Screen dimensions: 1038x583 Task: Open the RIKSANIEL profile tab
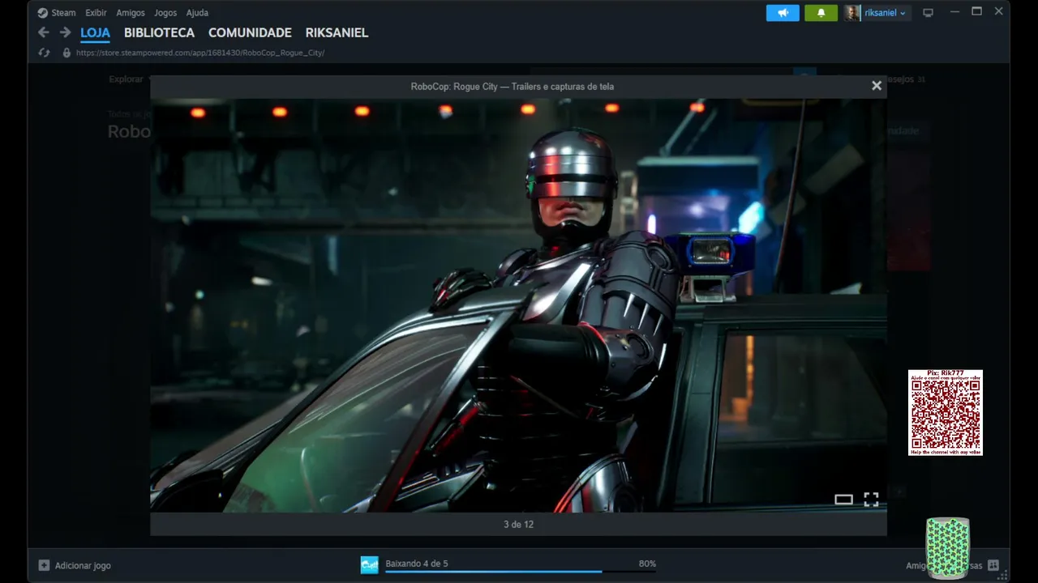pos(337,32)
